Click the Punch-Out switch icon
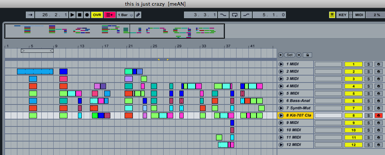 (x=247, y=15)
